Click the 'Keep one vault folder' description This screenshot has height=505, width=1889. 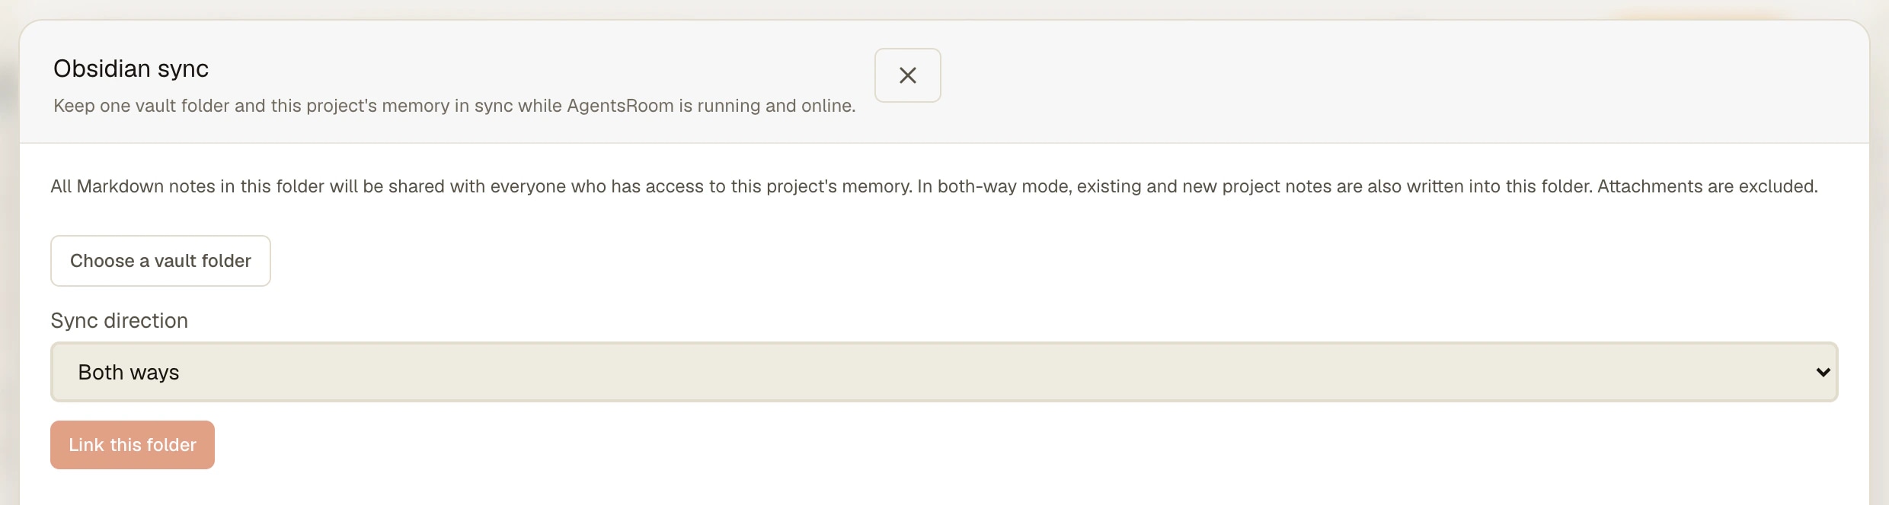click(x=455, y=106)
